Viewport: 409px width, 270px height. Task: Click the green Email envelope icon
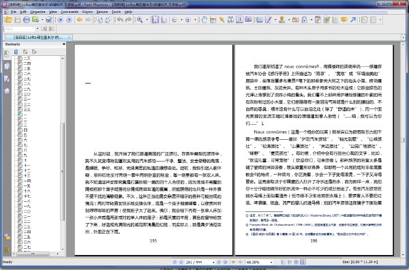(35, 20)
